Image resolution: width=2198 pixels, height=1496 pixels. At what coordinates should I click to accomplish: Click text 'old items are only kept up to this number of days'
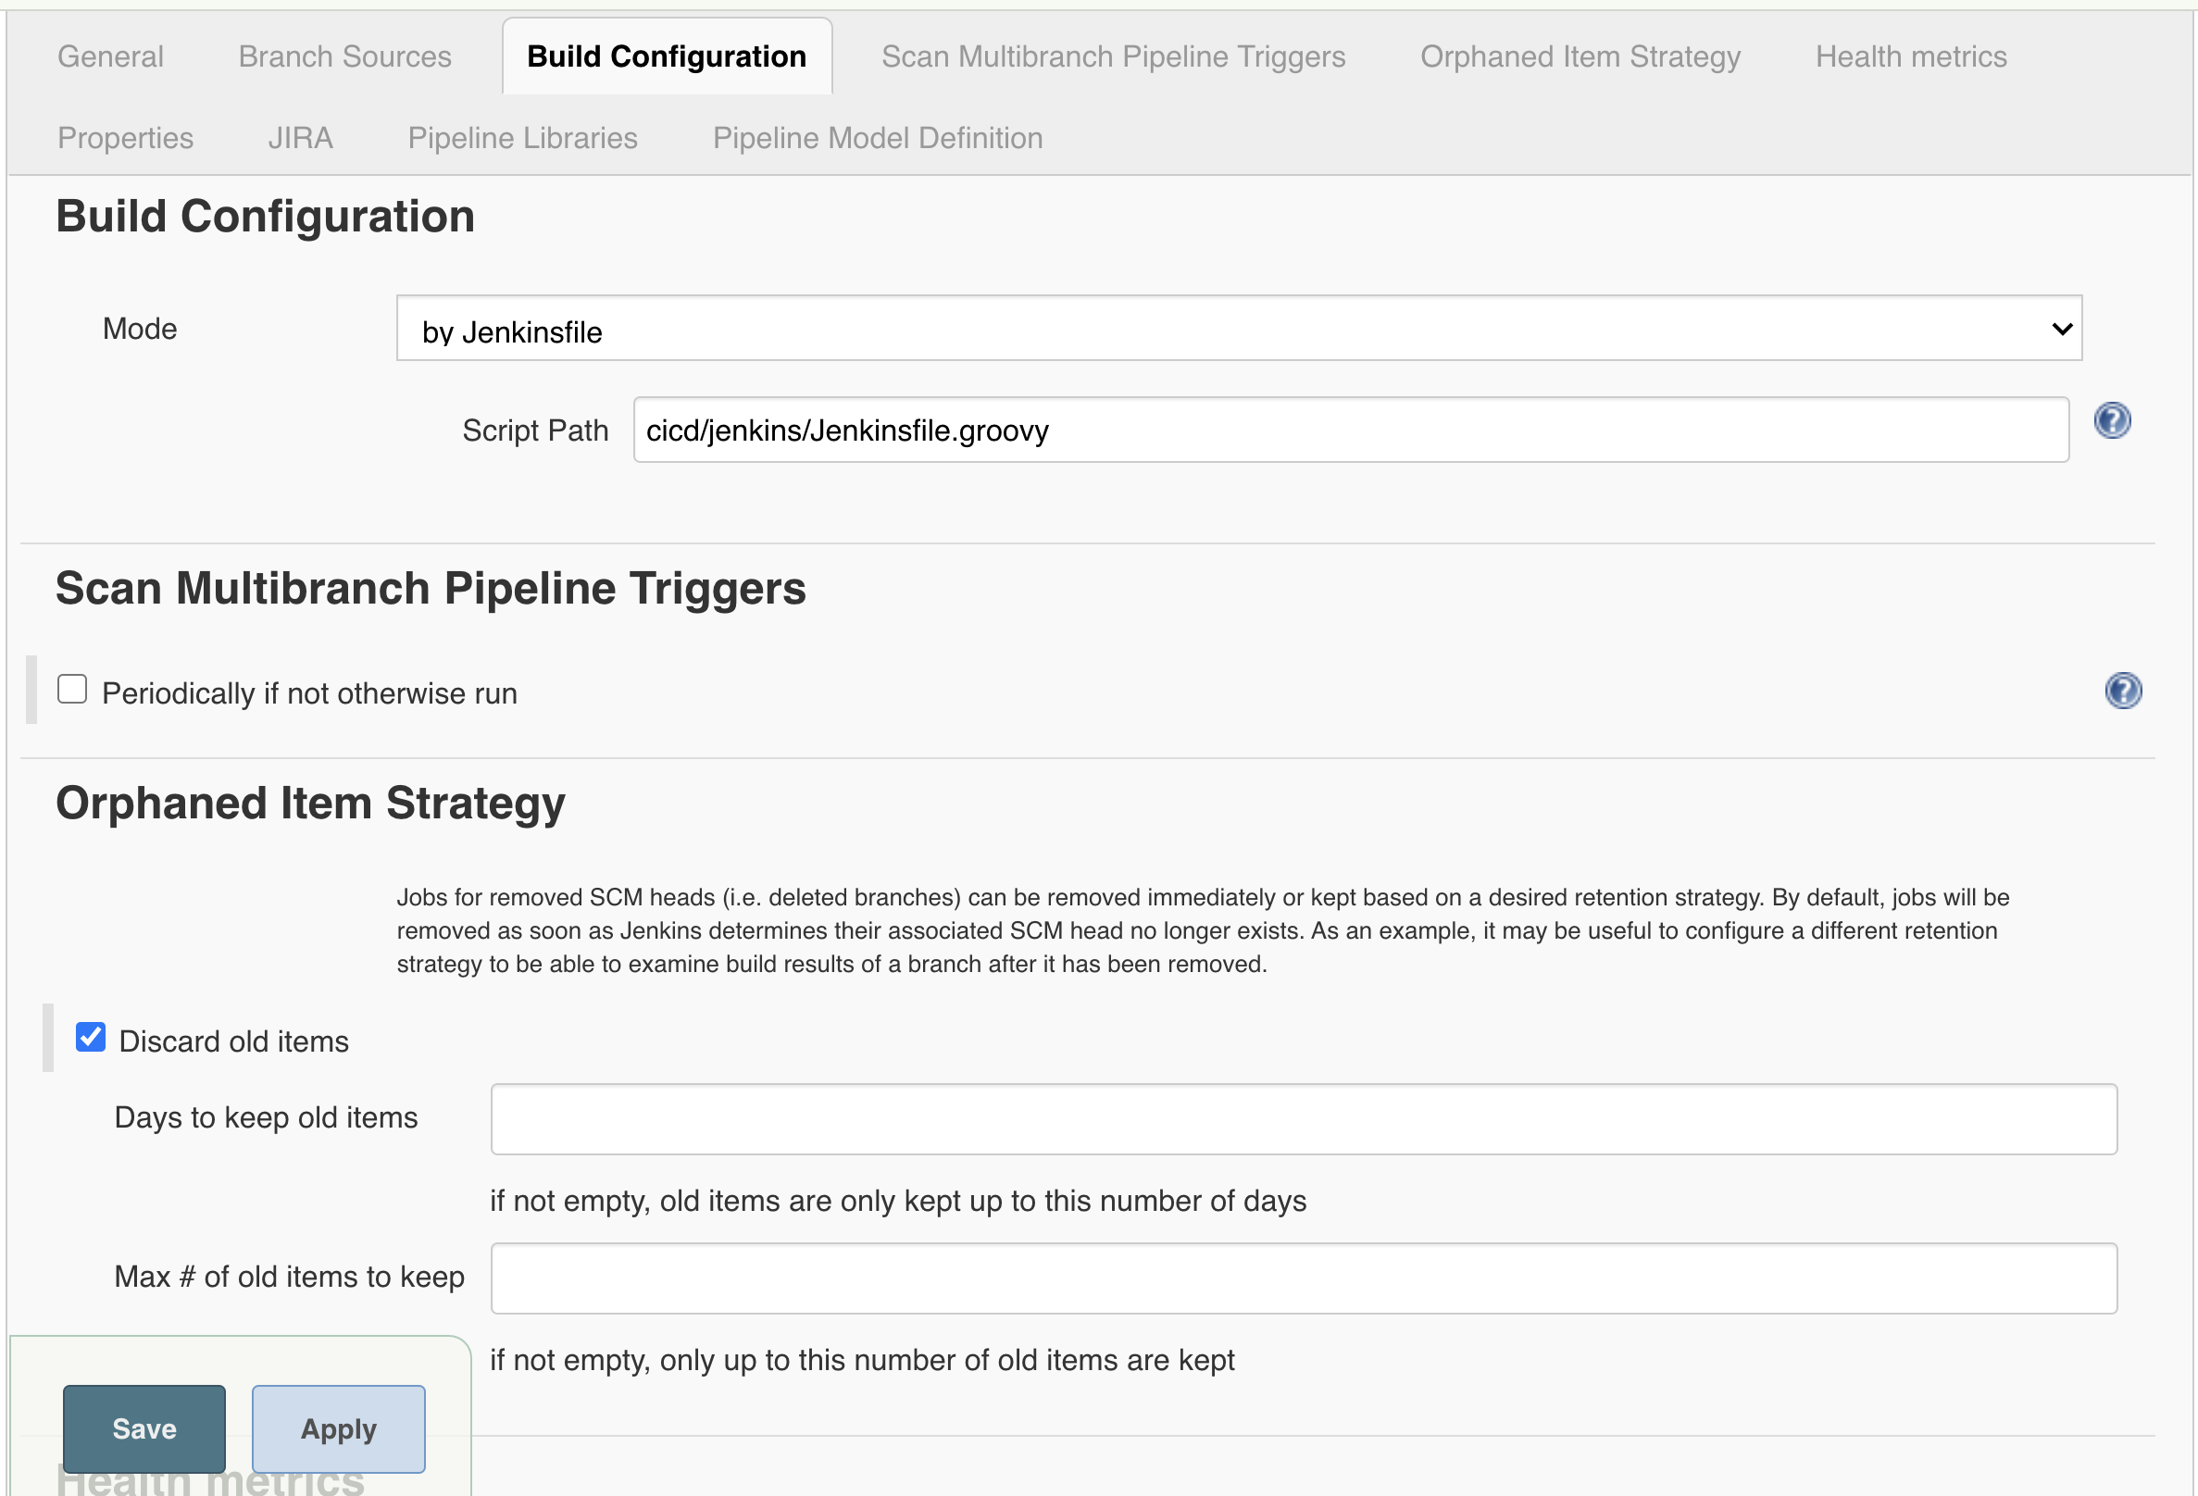[x=983, y=1201]
